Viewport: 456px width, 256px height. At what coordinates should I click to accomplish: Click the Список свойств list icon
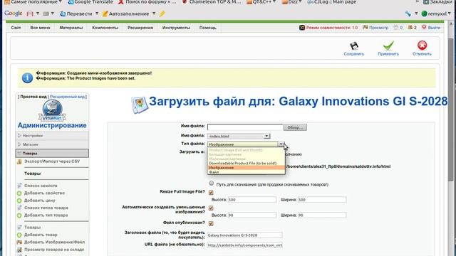pyautogui.click(x=19, y=186)
